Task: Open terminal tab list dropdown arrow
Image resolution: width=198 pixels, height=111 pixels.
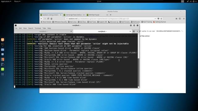Action: click(137, 31)
